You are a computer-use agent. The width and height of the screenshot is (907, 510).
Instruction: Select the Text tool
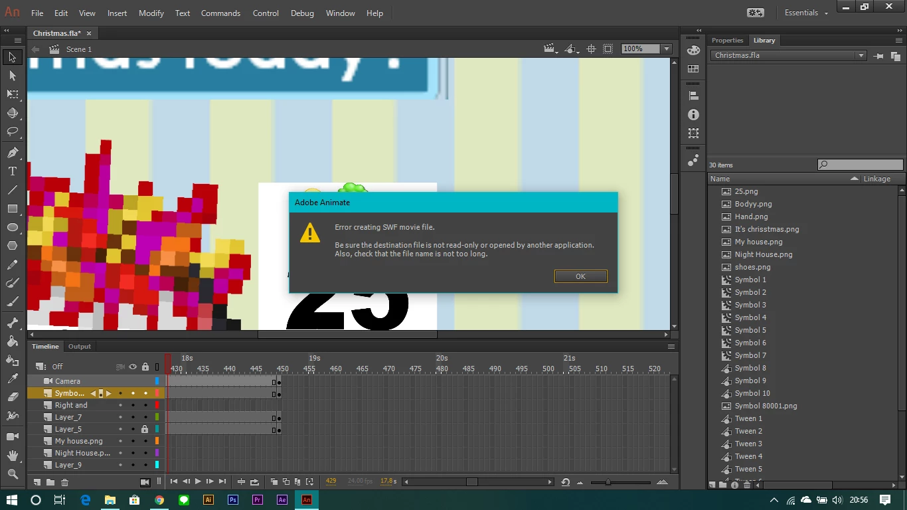(12, 171)
